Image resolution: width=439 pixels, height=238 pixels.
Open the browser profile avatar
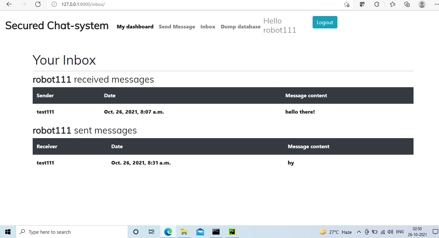(x=422, y=4)
